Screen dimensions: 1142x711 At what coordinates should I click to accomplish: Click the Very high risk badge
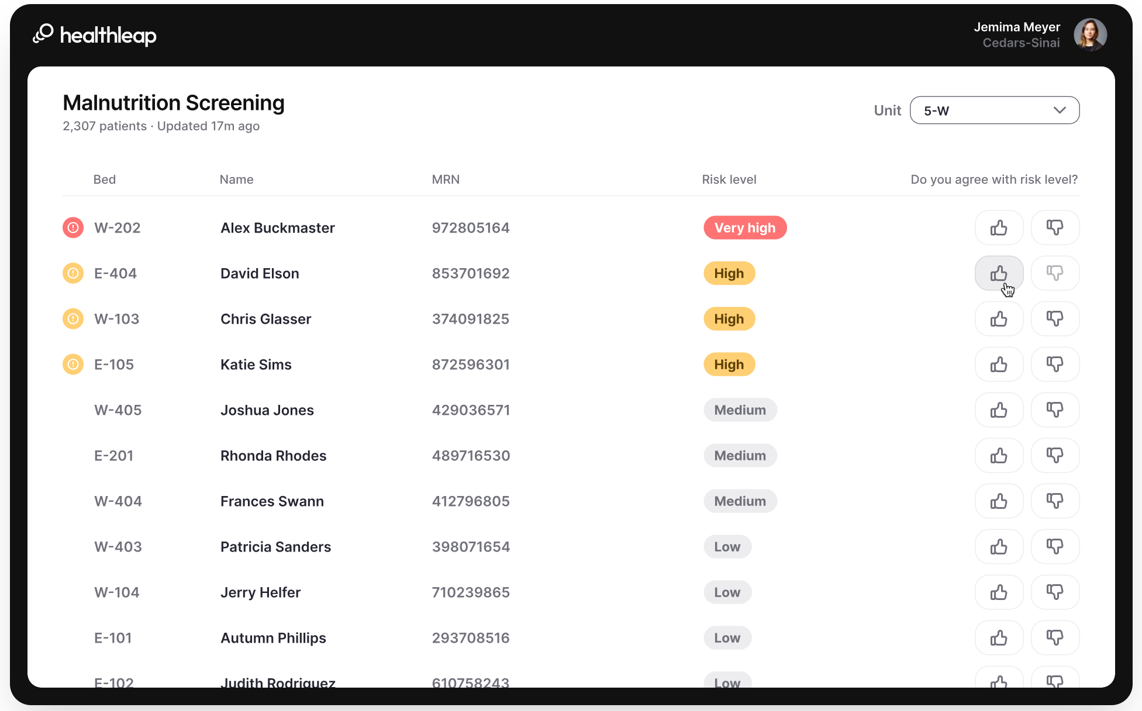[745, 227]
